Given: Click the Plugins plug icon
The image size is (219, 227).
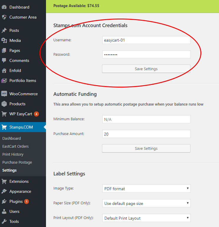Looking at the screenshot, I should [4, 201].
